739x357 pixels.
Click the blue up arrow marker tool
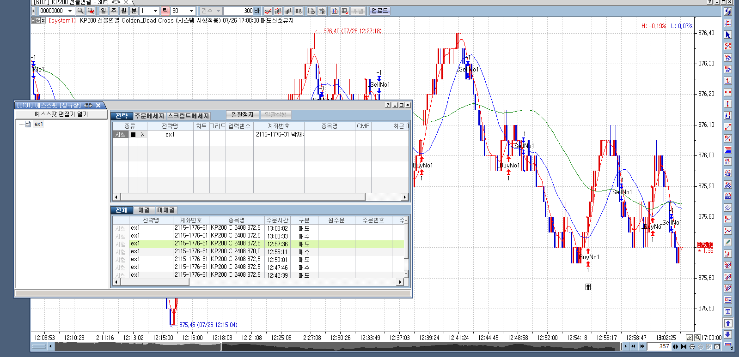click(728, 323)
